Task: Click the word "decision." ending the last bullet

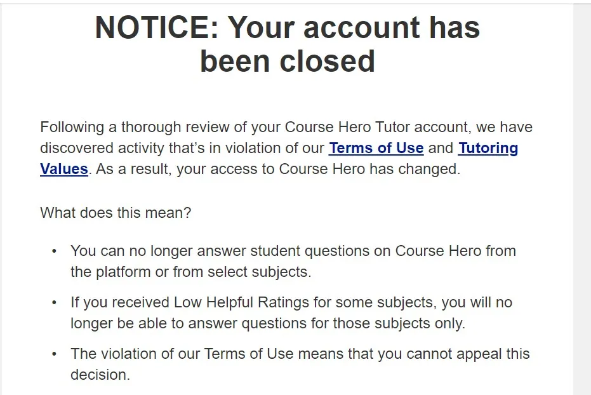Action: [100, 375]
